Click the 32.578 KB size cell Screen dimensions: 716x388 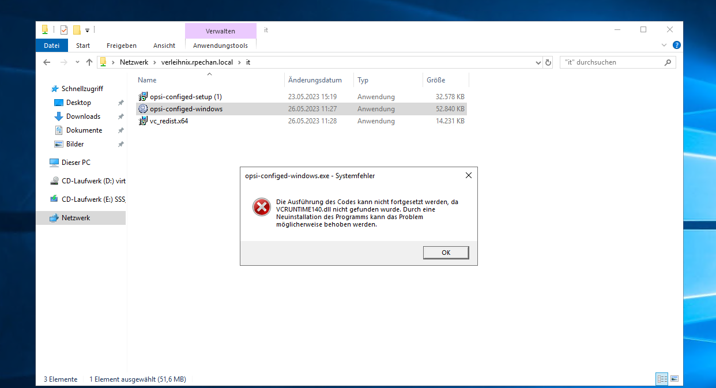pos(450,97)
